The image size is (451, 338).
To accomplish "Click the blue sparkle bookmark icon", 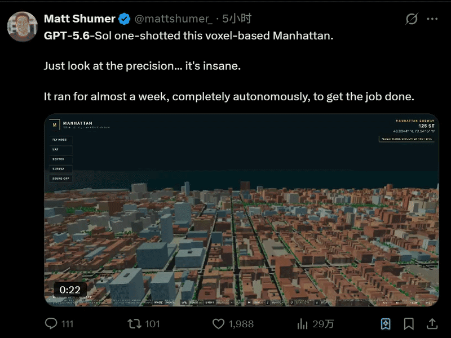I will (x=386, y=324).
